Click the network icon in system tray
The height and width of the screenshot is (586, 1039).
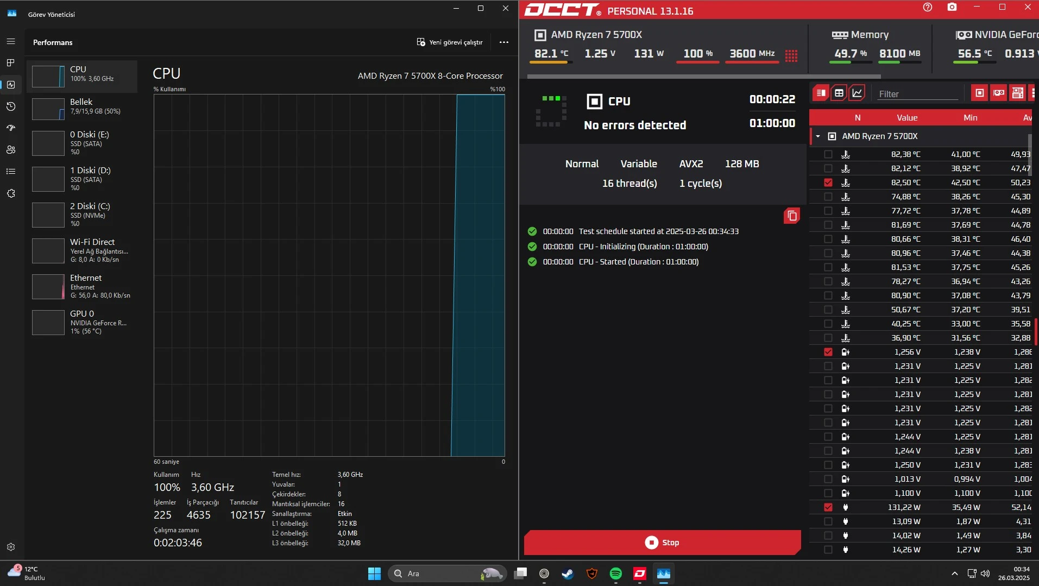pos(972,574)
